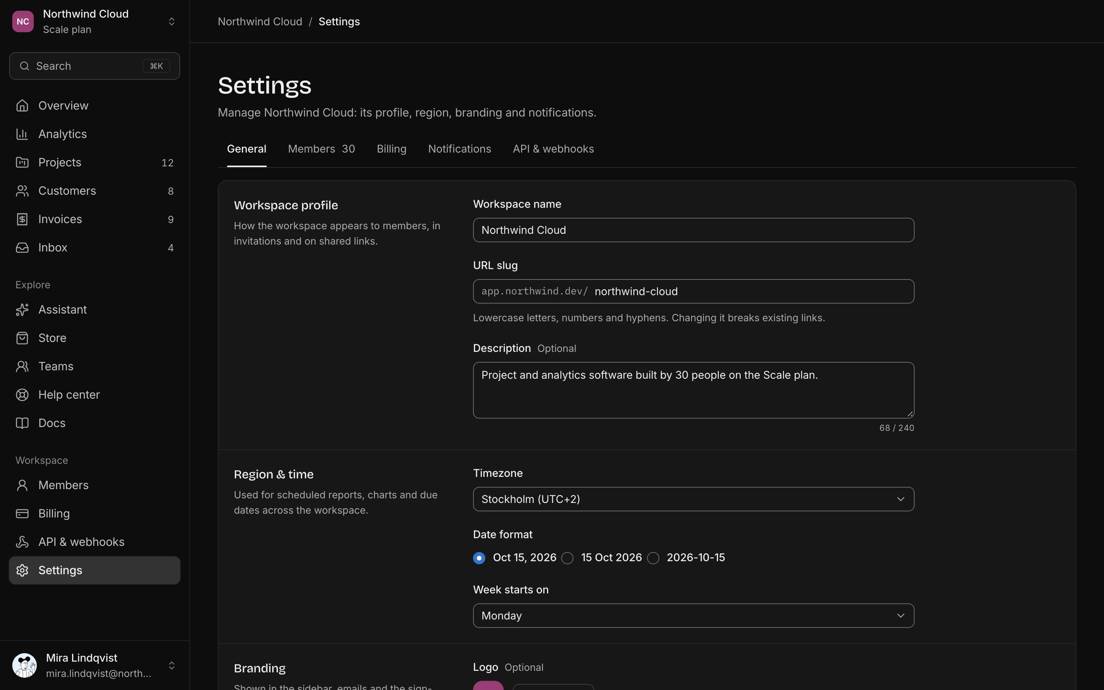Image resolution: width=1104 pixels, height=690 pixels.
Task: Open Invoices label in the sidebar
Action: (x=60, y=219)
